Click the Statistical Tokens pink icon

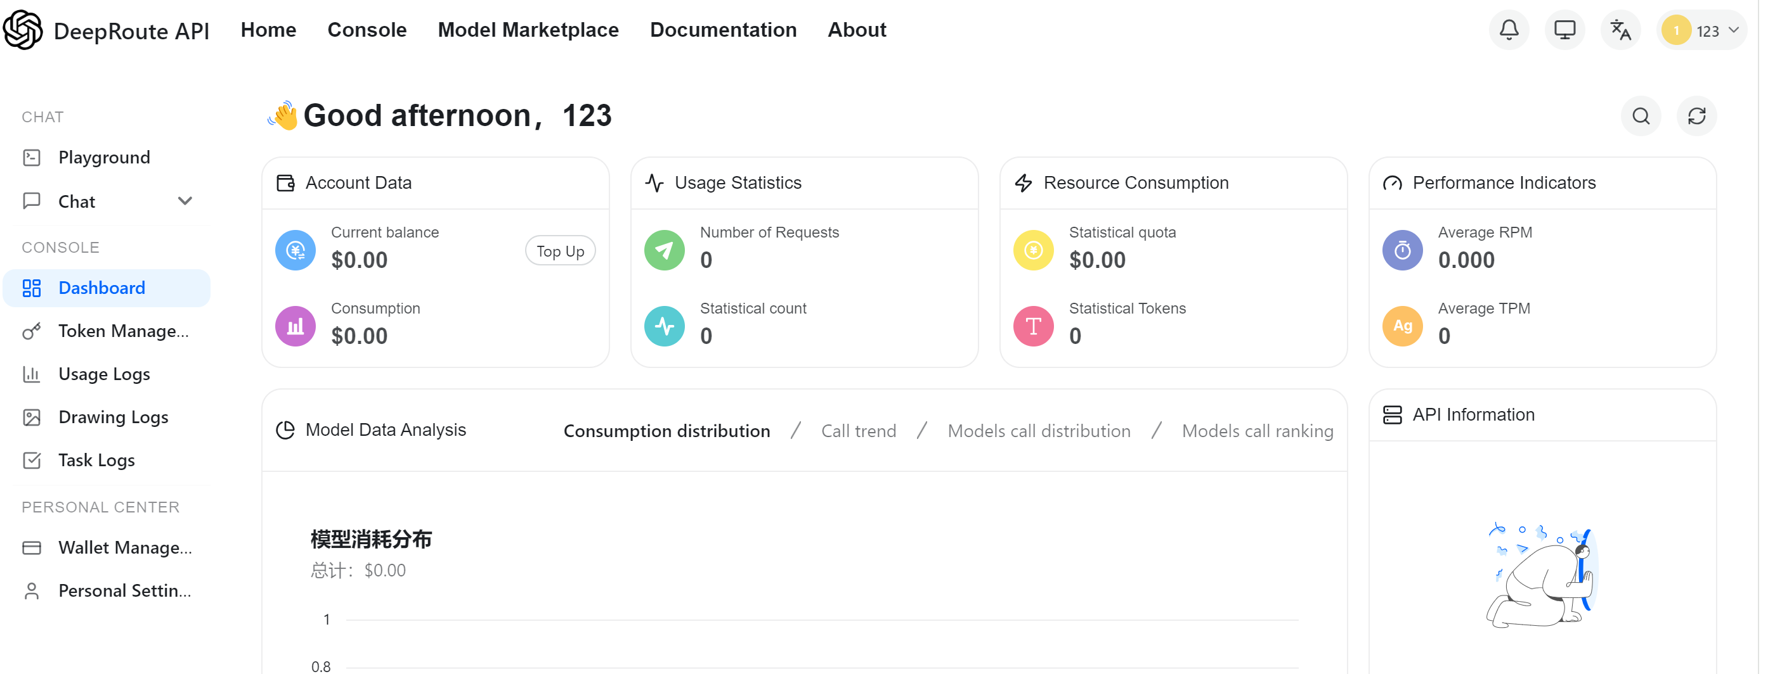[1034, 326]
